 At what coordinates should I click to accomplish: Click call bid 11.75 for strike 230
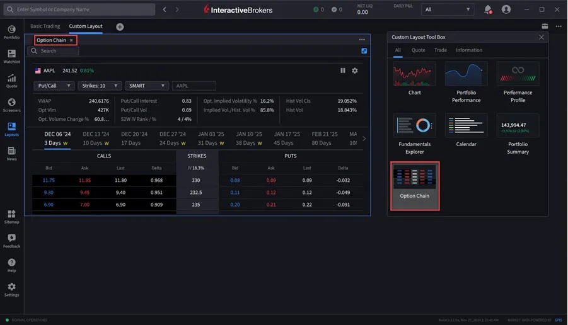click(49, 180)
